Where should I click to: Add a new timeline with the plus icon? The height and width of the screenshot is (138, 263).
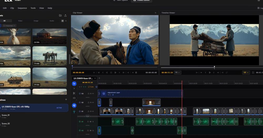[66, 99]
